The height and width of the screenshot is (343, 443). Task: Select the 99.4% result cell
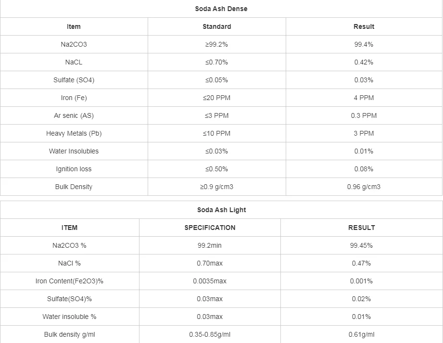(364, 44)
